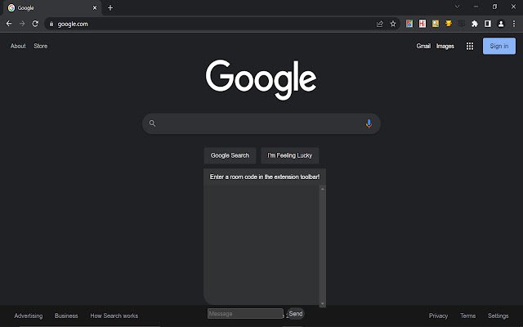
Task: Open the Store link
Action: pos(40,46)
